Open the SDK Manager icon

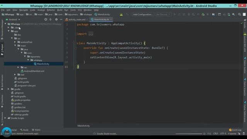[233, 15]
